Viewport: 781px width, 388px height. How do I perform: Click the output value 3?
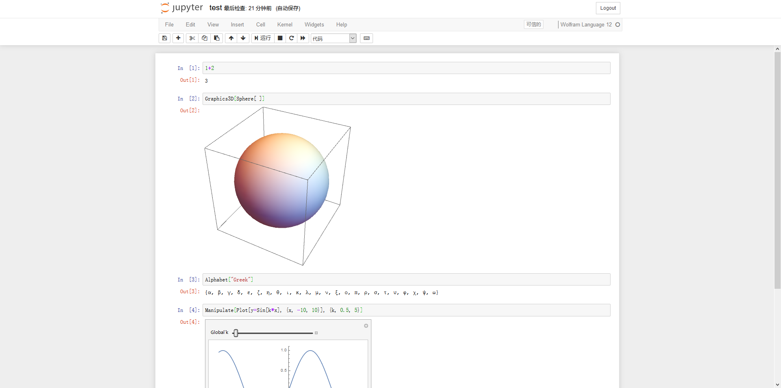pyautogui.click(x=206, y=81)
